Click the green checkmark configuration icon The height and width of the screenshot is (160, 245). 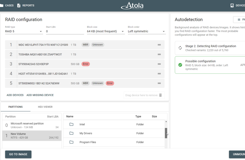click(x=180, y=65)
